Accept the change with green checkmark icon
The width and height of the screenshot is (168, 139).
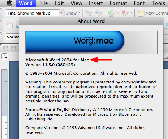tap(111, 13)
